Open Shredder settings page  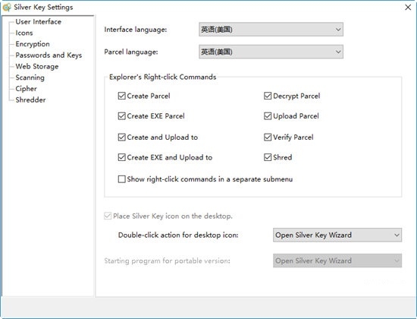tap(30, 100)
